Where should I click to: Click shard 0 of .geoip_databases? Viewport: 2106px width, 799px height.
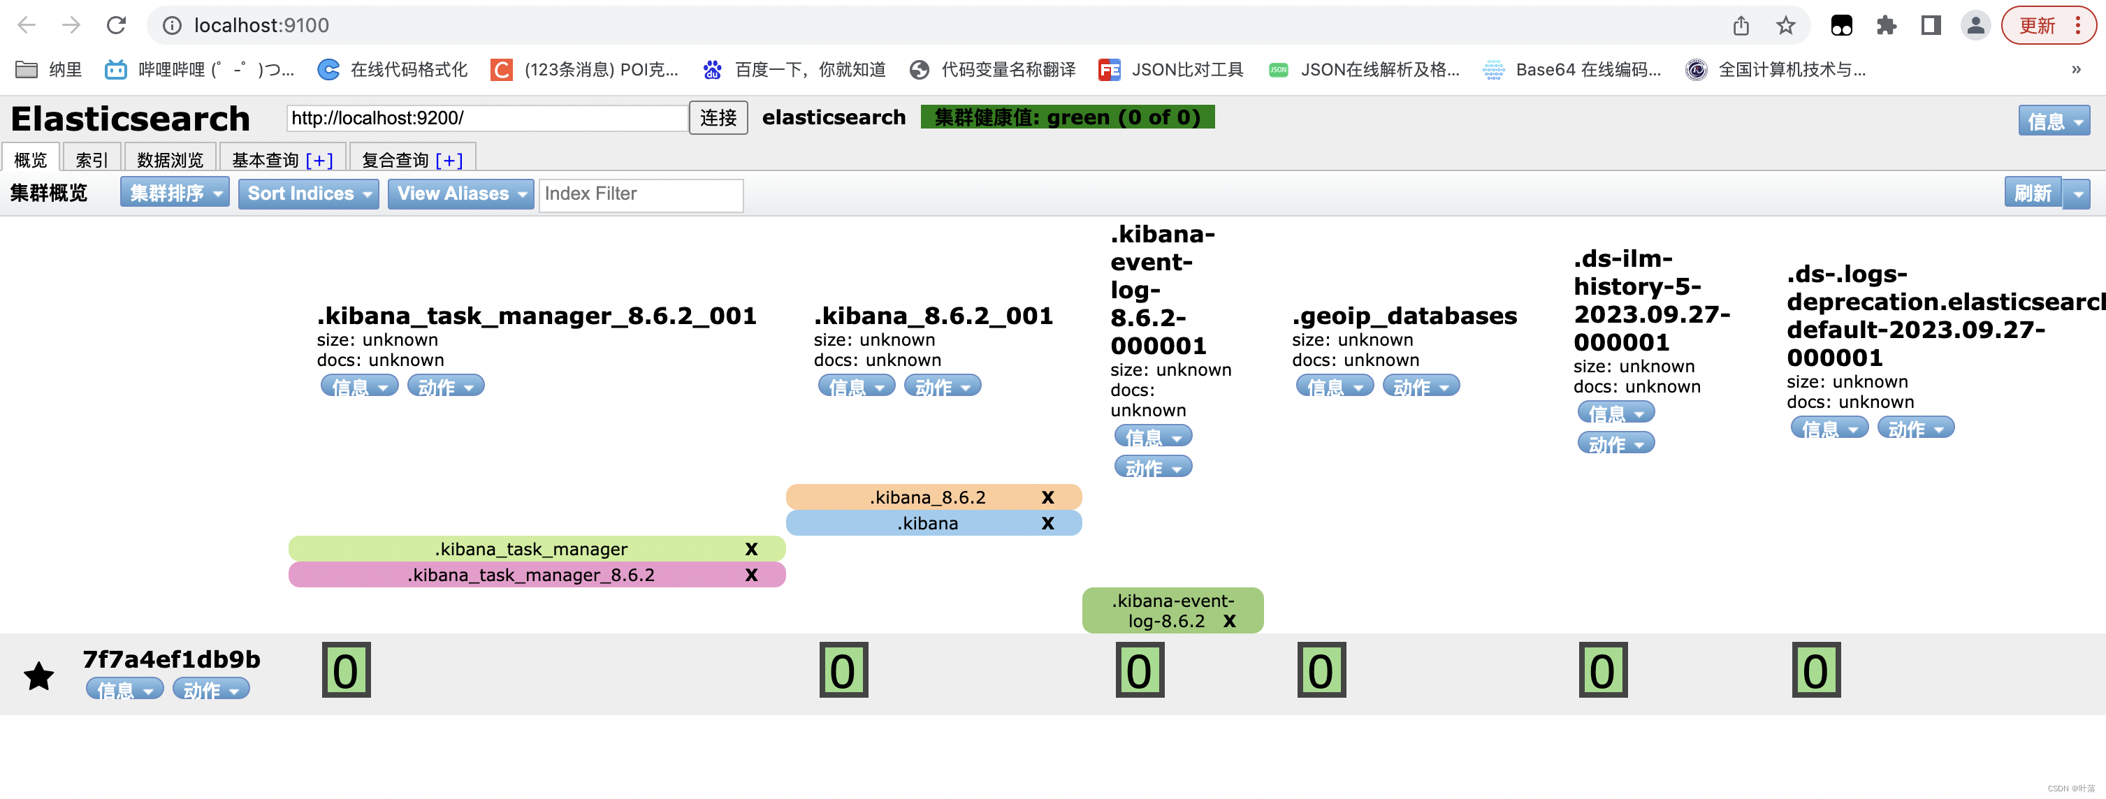(x=1321, y=670)
